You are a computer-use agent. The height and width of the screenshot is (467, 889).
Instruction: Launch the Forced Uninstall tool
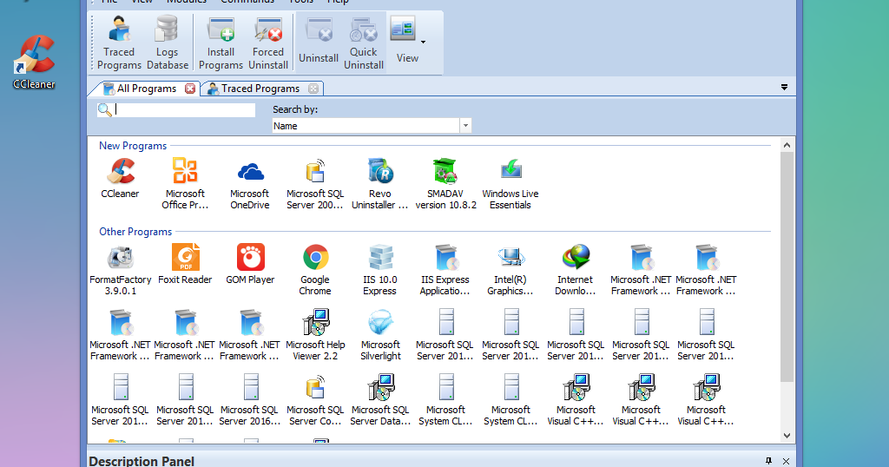[268, 43]
